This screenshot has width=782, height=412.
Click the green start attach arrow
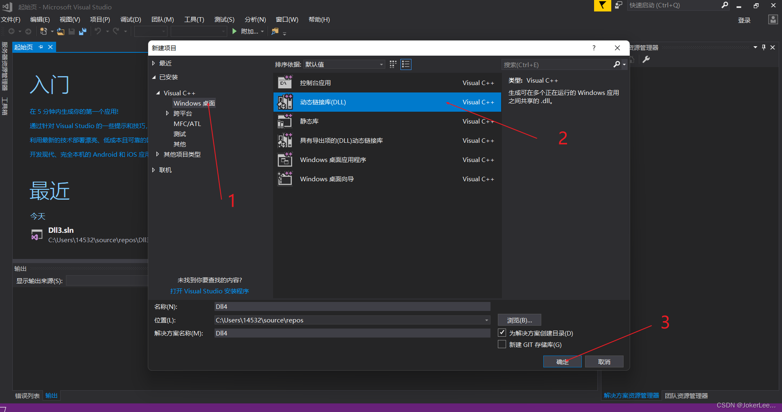pyautogui.click(x=234, y=31)
